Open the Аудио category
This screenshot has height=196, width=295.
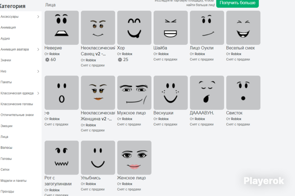click(x=5, y=38)
